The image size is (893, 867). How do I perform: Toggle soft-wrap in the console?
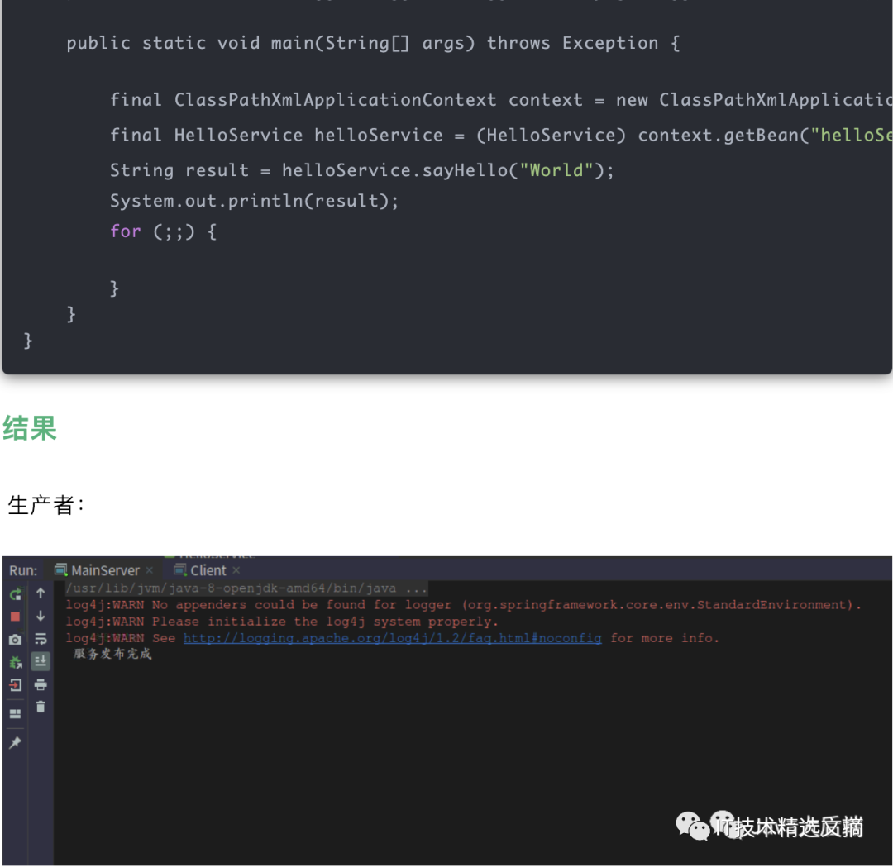41,640
